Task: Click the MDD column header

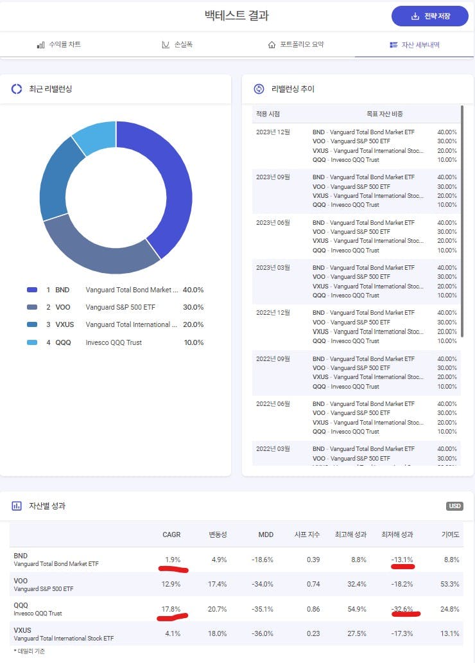Action: [x=266, y=535]
